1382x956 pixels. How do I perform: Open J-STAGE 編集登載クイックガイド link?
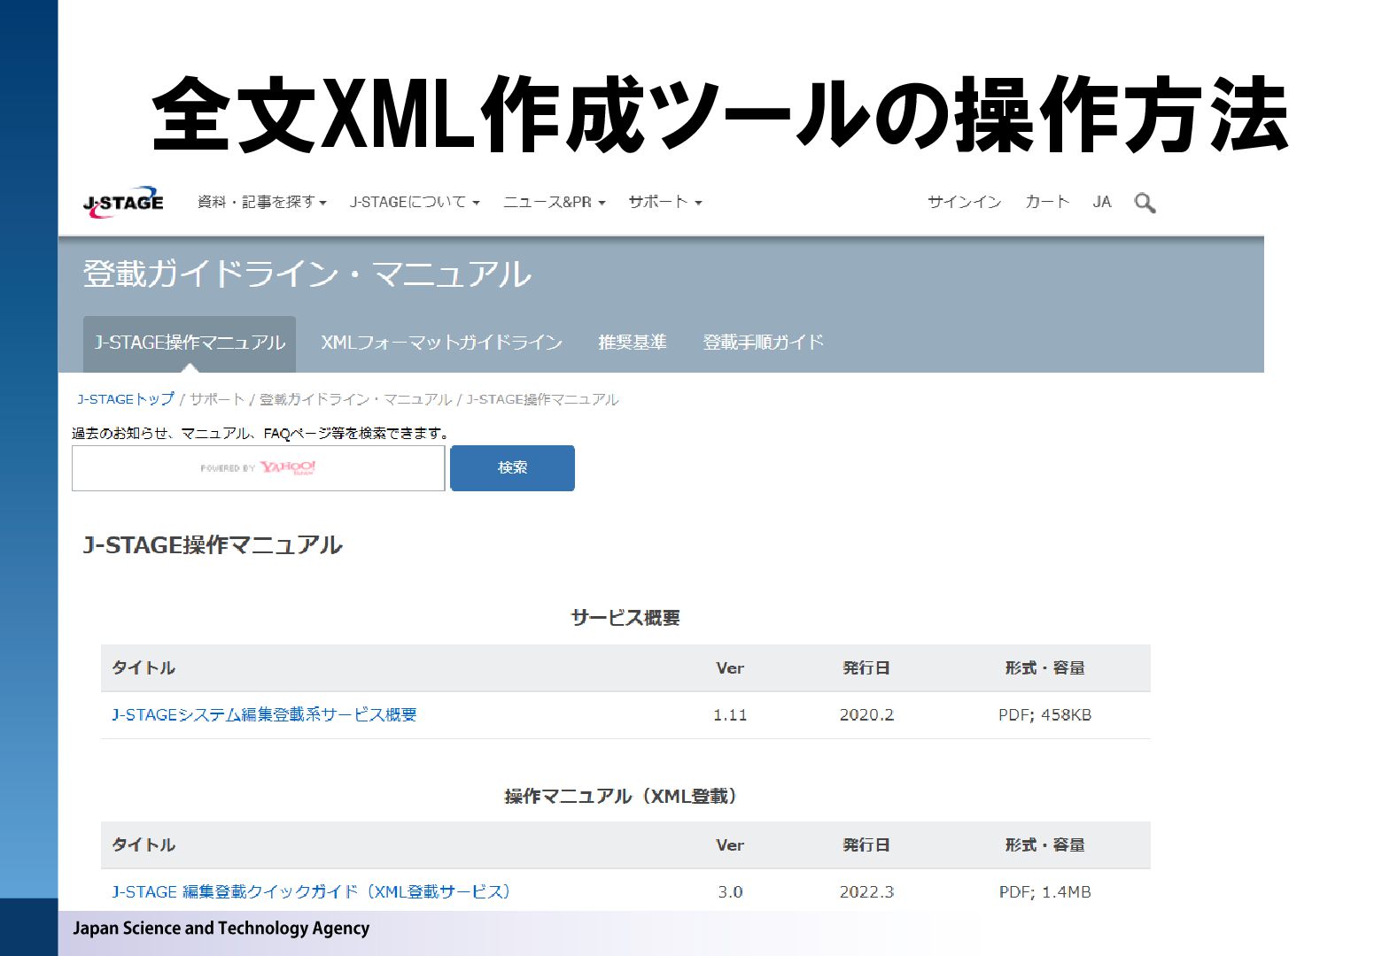311,892
